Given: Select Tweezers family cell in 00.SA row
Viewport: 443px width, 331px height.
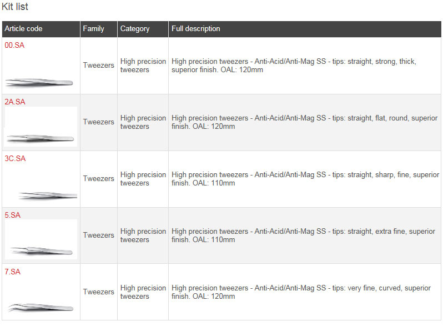Looking at the screenshot, I should point(99,66).
